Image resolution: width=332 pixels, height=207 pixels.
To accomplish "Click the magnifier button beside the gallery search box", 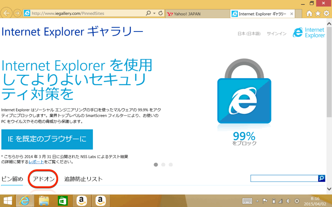I will [x=321, y=178].
